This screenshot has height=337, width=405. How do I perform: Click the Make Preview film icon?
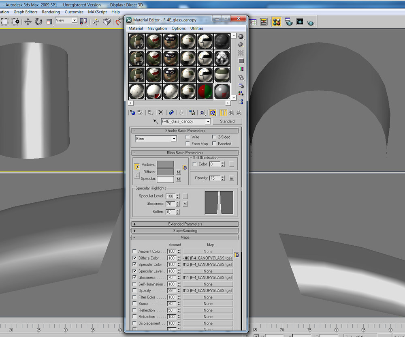click(241, 77)
